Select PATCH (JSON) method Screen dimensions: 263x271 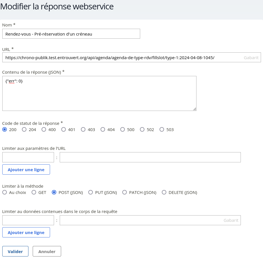(x=125, y=192)
